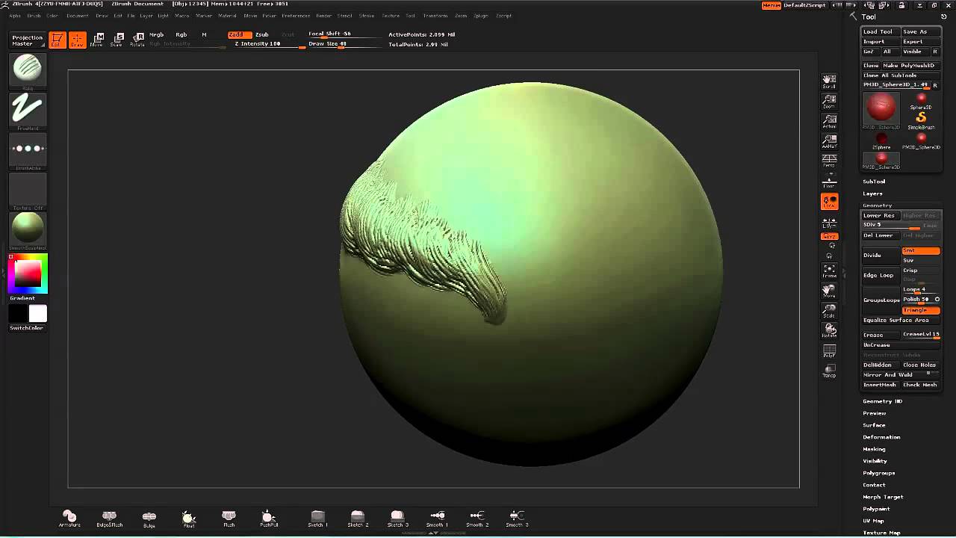956x538 pixels.
Task: Expand the Masking section
Action: [874, 449]
